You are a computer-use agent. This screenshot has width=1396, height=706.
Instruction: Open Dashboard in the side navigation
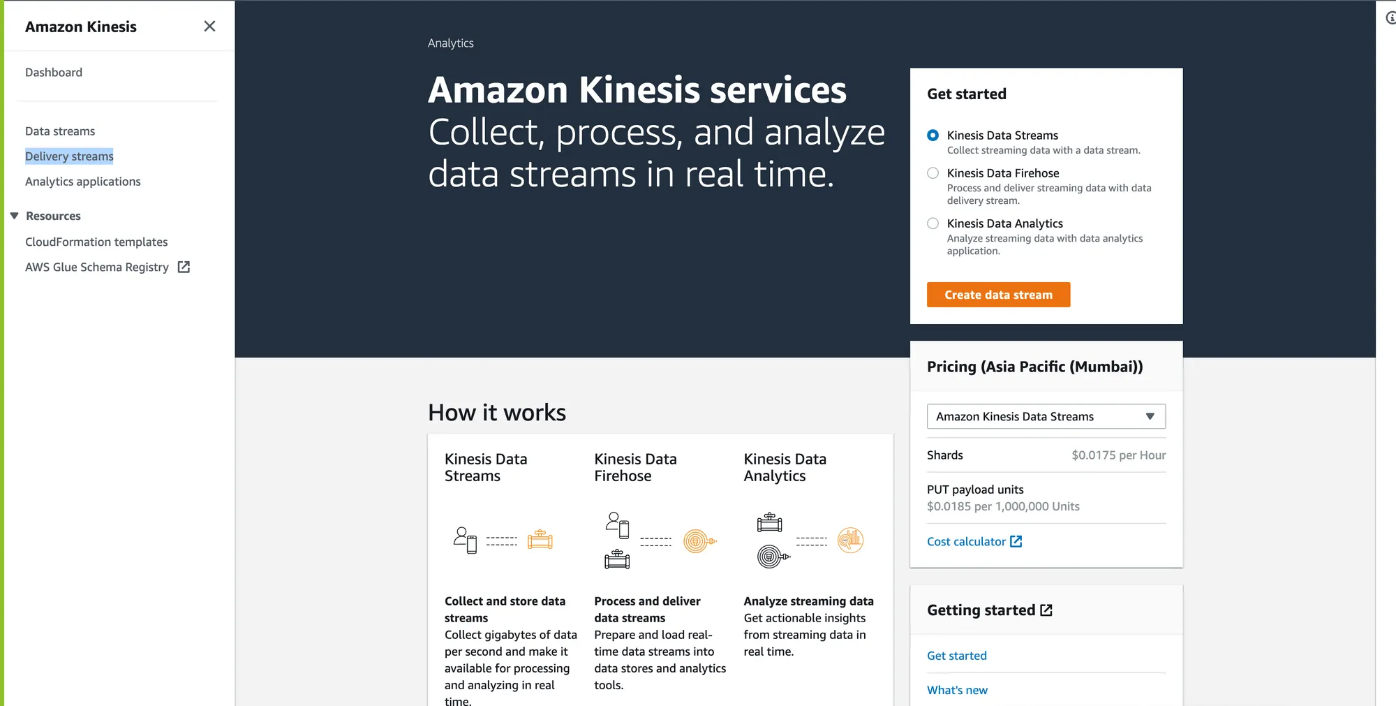[x=54, y=73]
